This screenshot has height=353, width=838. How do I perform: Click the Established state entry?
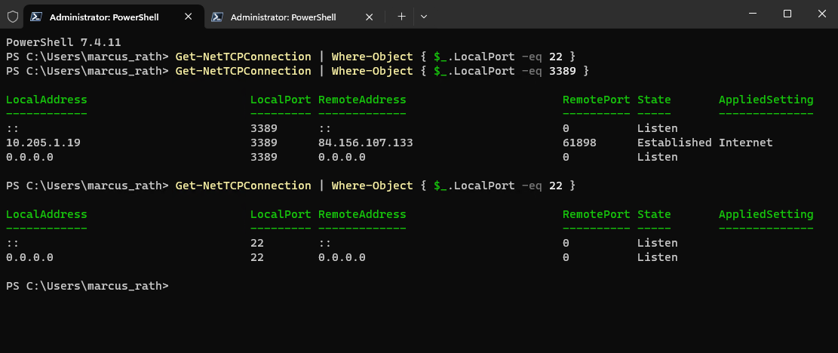[674, 143]
